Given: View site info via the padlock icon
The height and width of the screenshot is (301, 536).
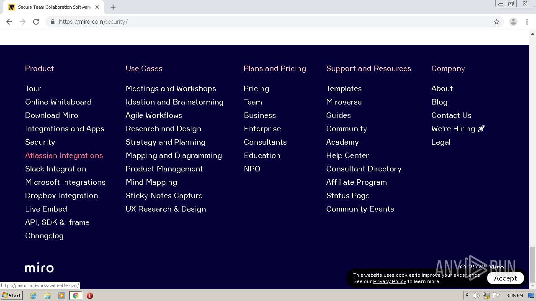Looking at the screenshot, I should click(x=52, y=22).
